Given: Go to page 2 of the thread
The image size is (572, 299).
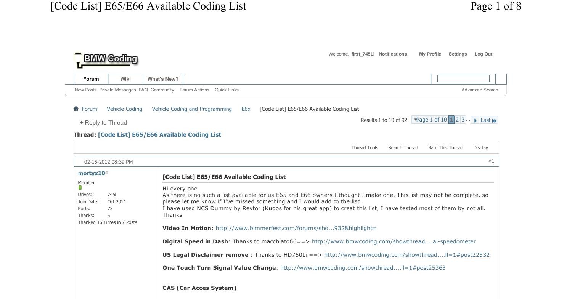Looking at the screenshot, I should point(457,120).
